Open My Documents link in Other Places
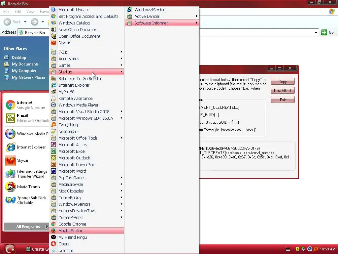This screenshot has height=254, width=338. pyautogui.click(x=25, y=64)
